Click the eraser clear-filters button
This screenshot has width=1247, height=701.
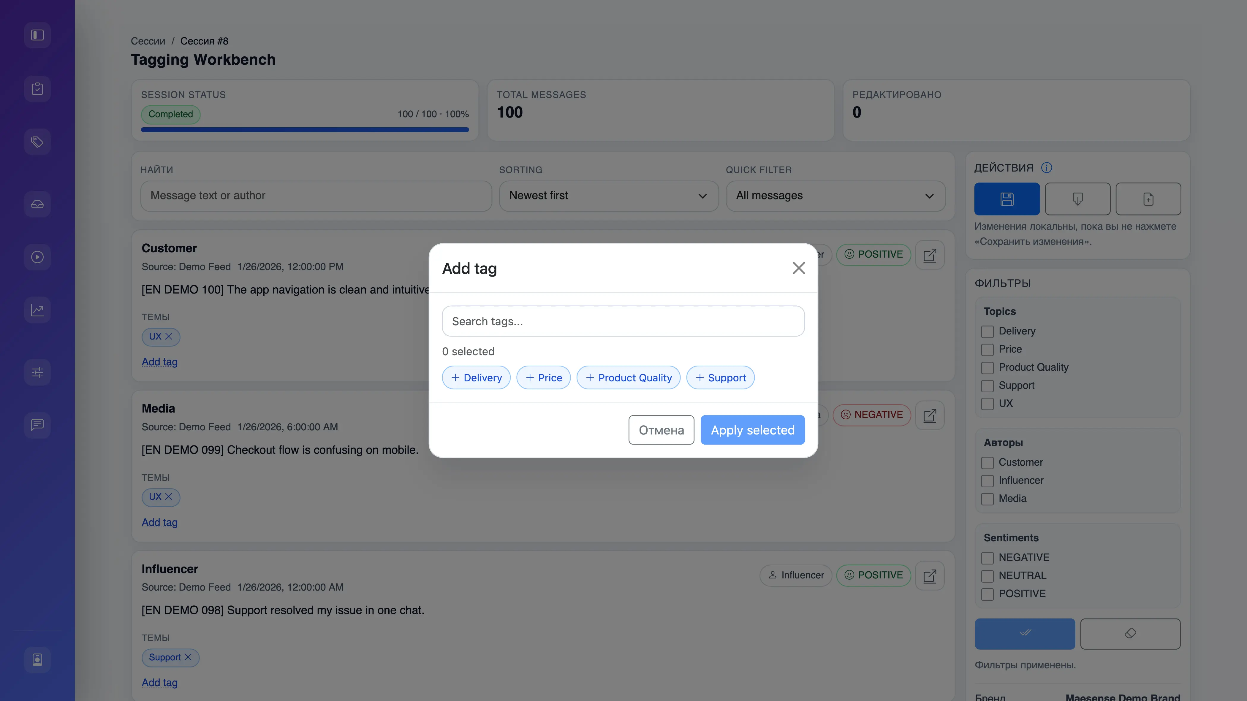click(1130, 633)
